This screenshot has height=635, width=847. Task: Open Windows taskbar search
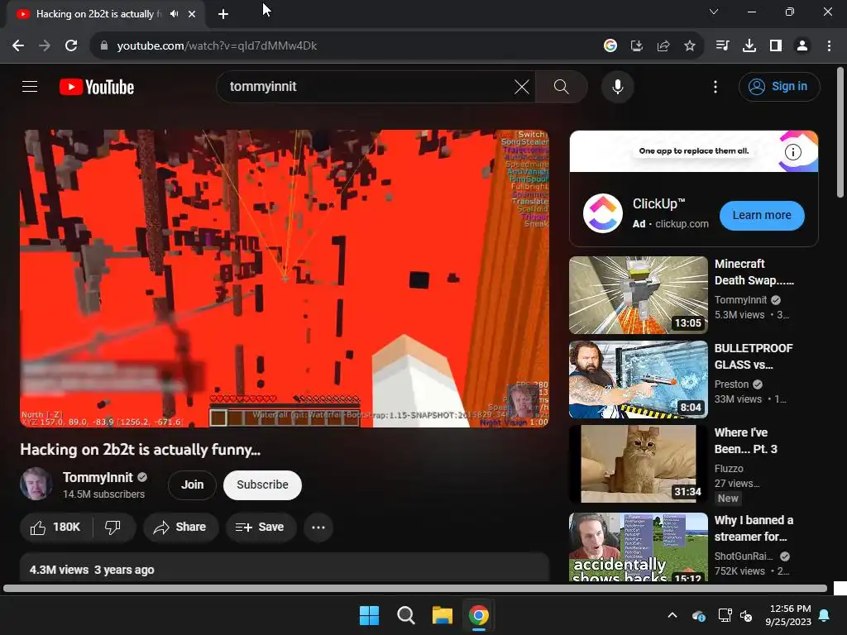(405, 615)
